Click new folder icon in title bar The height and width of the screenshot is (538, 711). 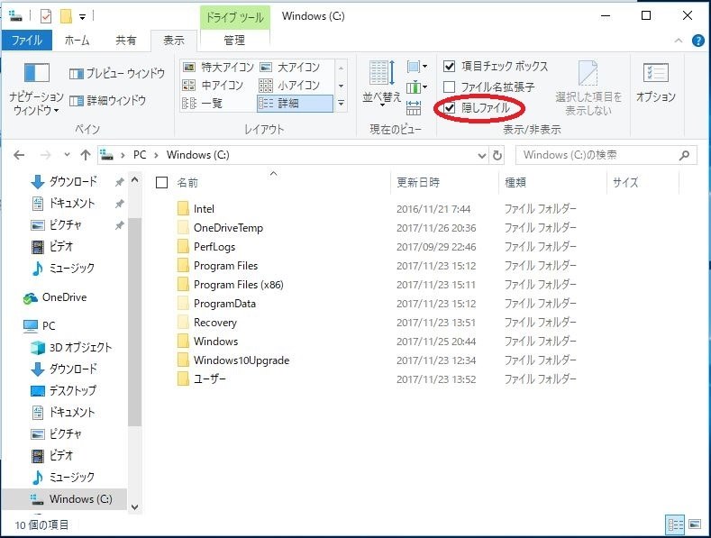66,17
